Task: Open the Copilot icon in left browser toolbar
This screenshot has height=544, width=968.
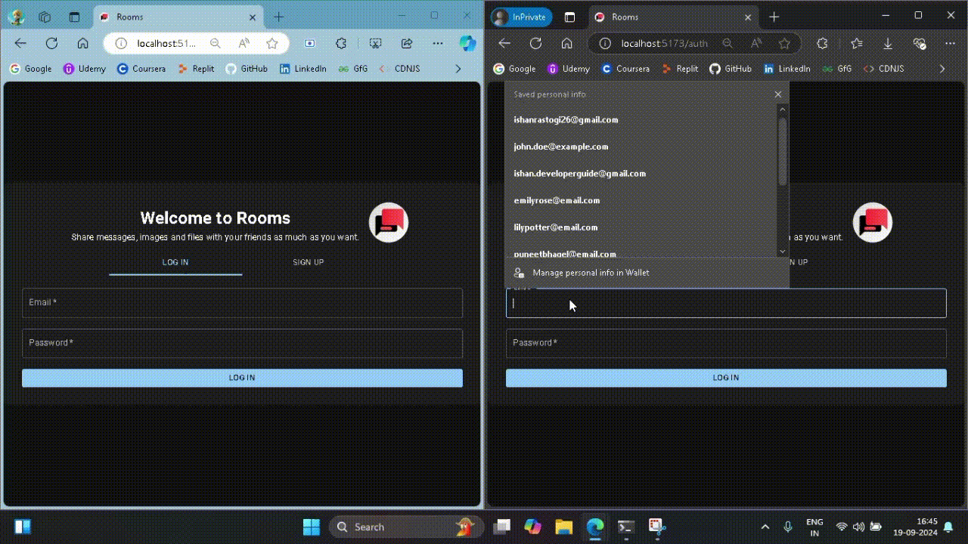Action: click(467, 44)
